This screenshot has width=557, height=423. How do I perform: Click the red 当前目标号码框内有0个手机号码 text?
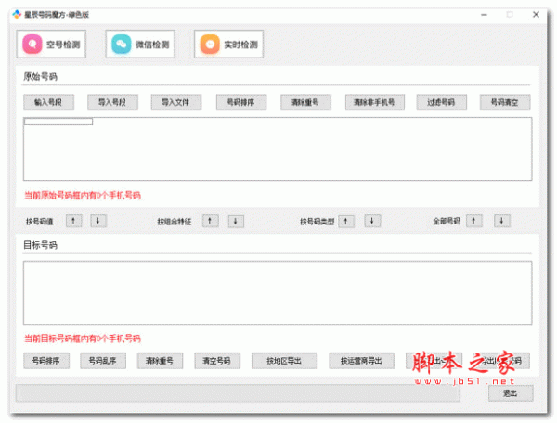point(83,339)
